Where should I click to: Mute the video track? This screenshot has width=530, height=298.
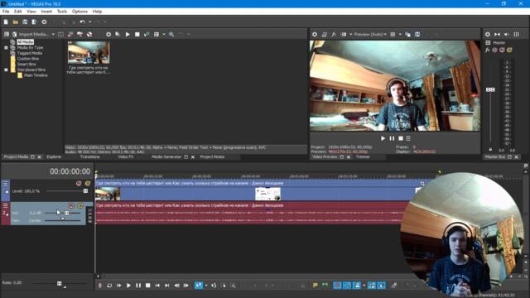79,184
